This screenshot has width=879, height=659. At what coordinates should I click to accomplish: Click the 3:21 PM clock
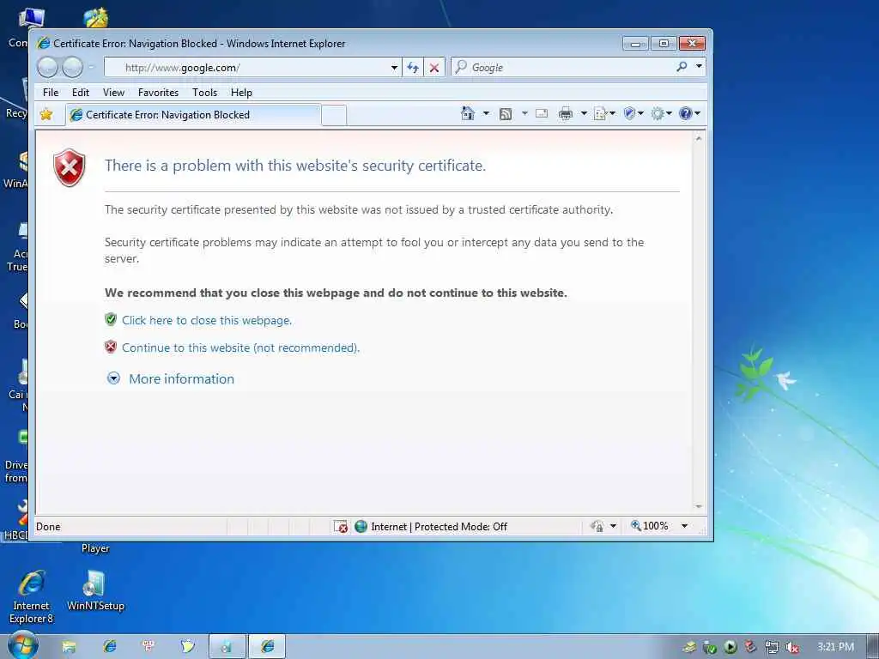(835, 647)
